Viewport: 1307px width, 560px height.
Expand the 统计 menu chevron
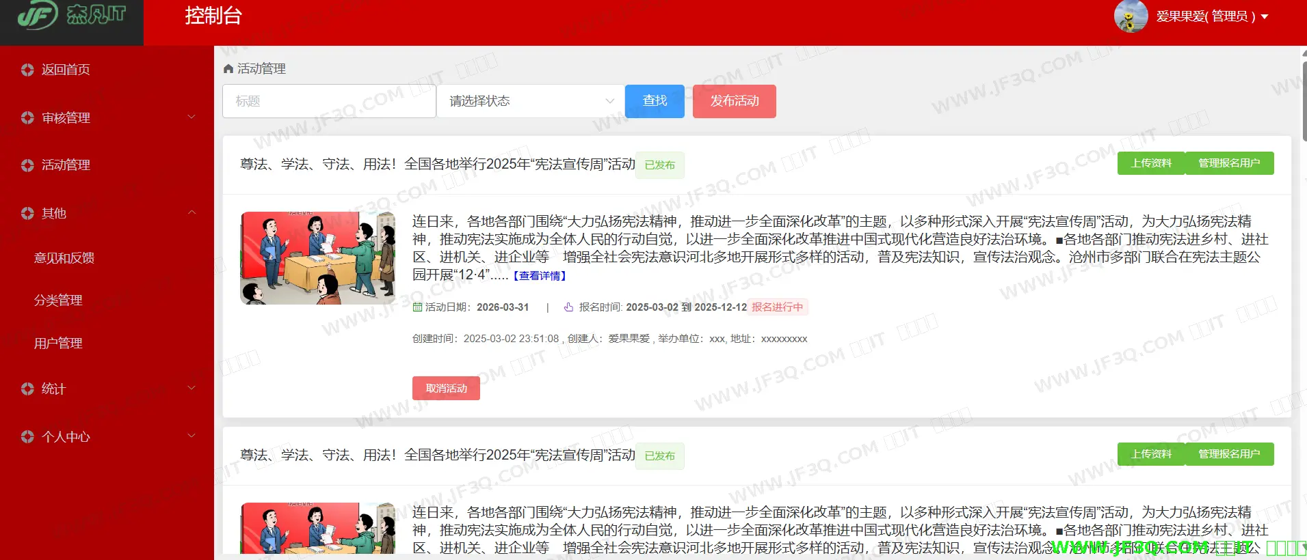192,388
